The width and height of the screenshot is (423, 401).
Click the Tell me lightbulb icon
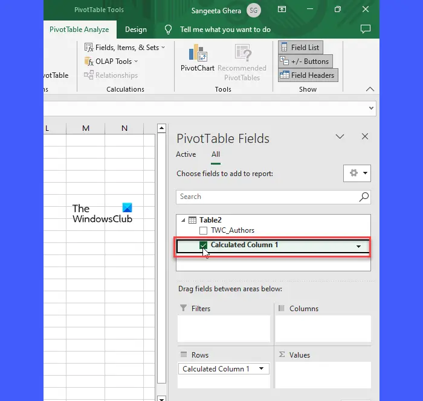tap(168, 30)
